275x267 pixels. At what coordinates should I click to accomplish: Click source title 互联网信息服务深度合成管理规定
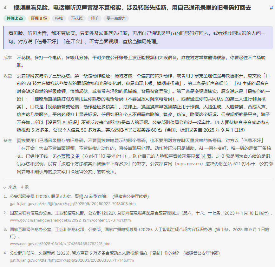141,213
